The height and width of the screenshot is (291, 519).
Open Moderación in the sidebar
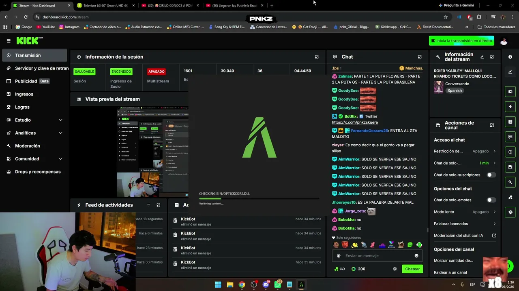point(35,146)
